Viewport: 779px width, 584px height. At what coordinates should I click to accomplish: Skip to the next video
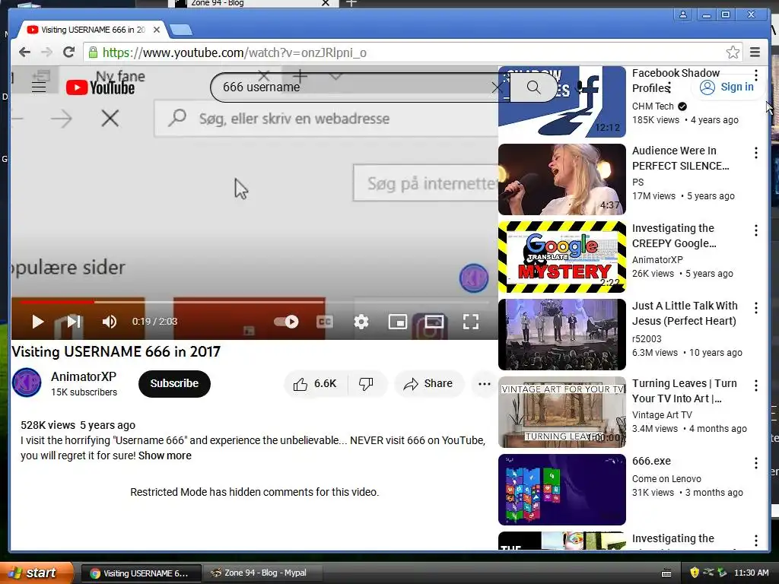74,322
